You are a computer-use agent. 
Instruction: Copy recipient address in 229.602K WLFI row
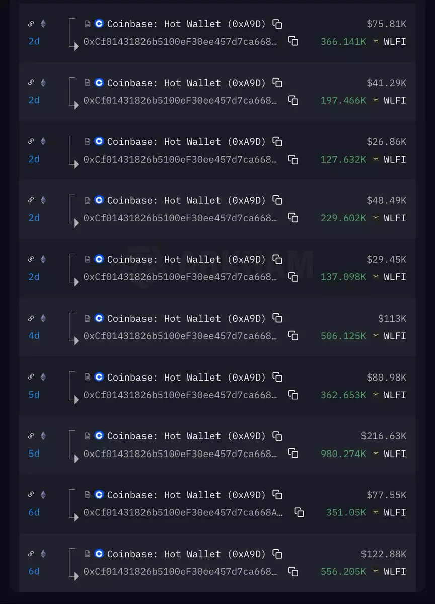click(x=293, y=217)
